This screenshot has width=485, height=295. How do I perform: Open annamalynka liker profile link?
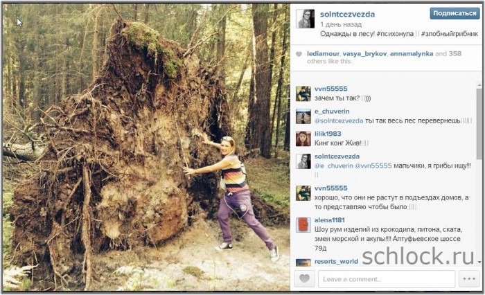(412, 53)
